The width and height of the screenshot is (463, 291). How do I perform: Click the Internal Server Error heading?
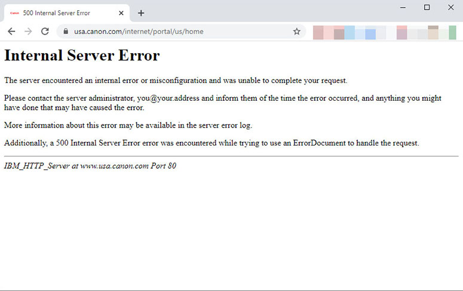(x=82, y=55)
